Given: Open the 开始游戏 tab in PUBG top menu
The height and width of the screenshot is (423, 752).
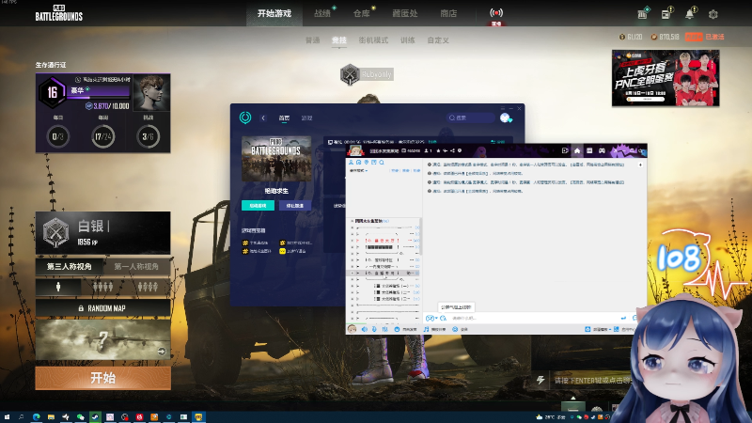Looking at the screenshot, I should tap(274, 13).
